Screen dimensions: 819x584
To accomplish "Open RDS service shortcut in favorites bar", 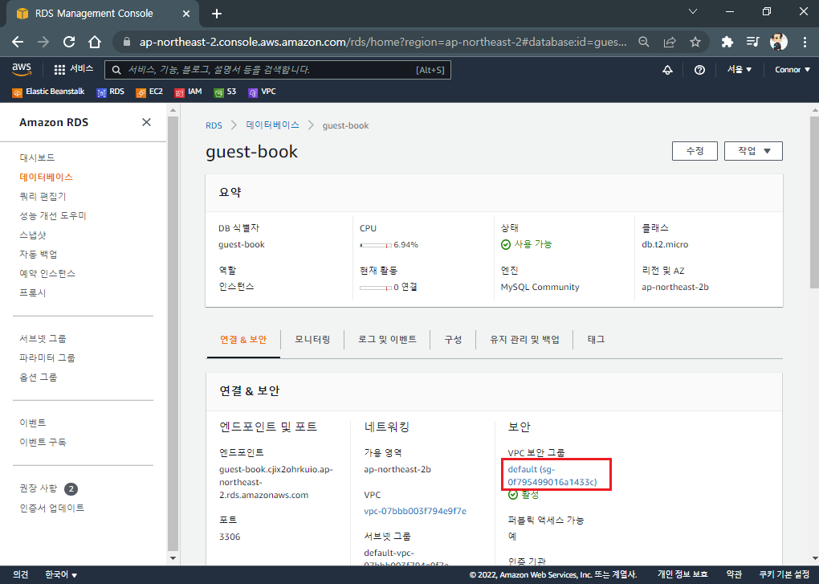I will coord(110,92).
